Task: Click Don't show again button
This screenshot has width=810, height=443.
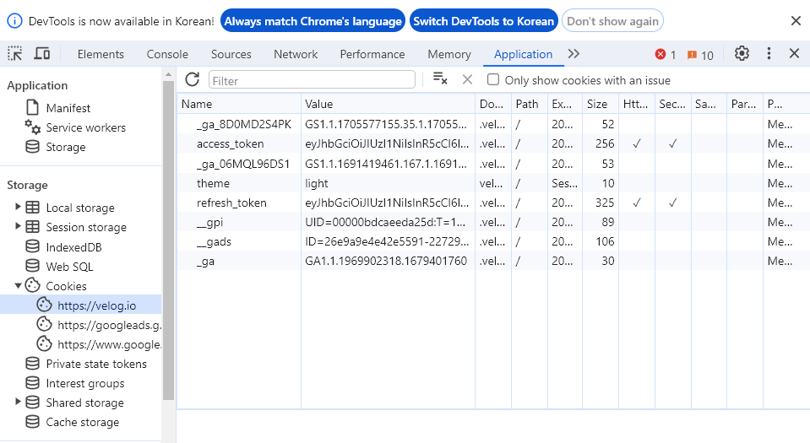Action: (612, 21)
